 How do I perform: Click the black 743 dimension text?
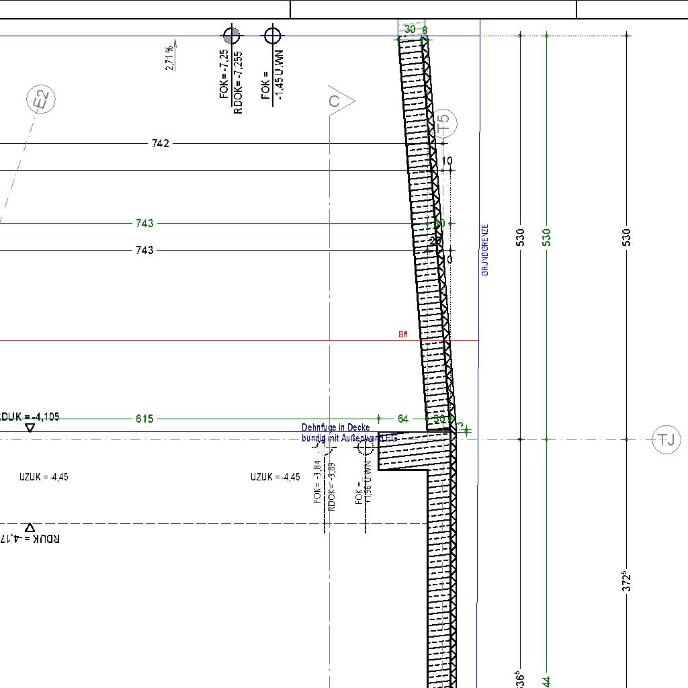(x=144, y=250)
